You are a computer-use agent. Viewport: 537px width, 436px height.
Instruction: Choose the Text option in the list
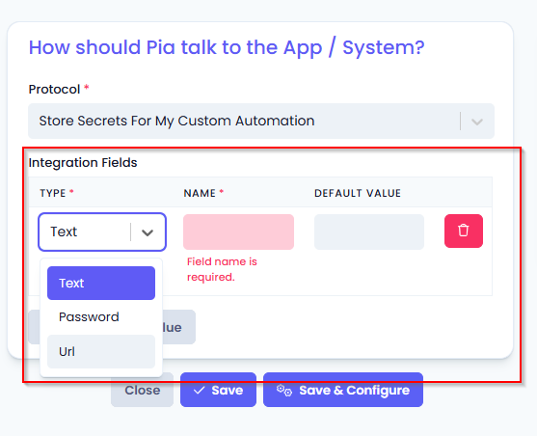101,284
